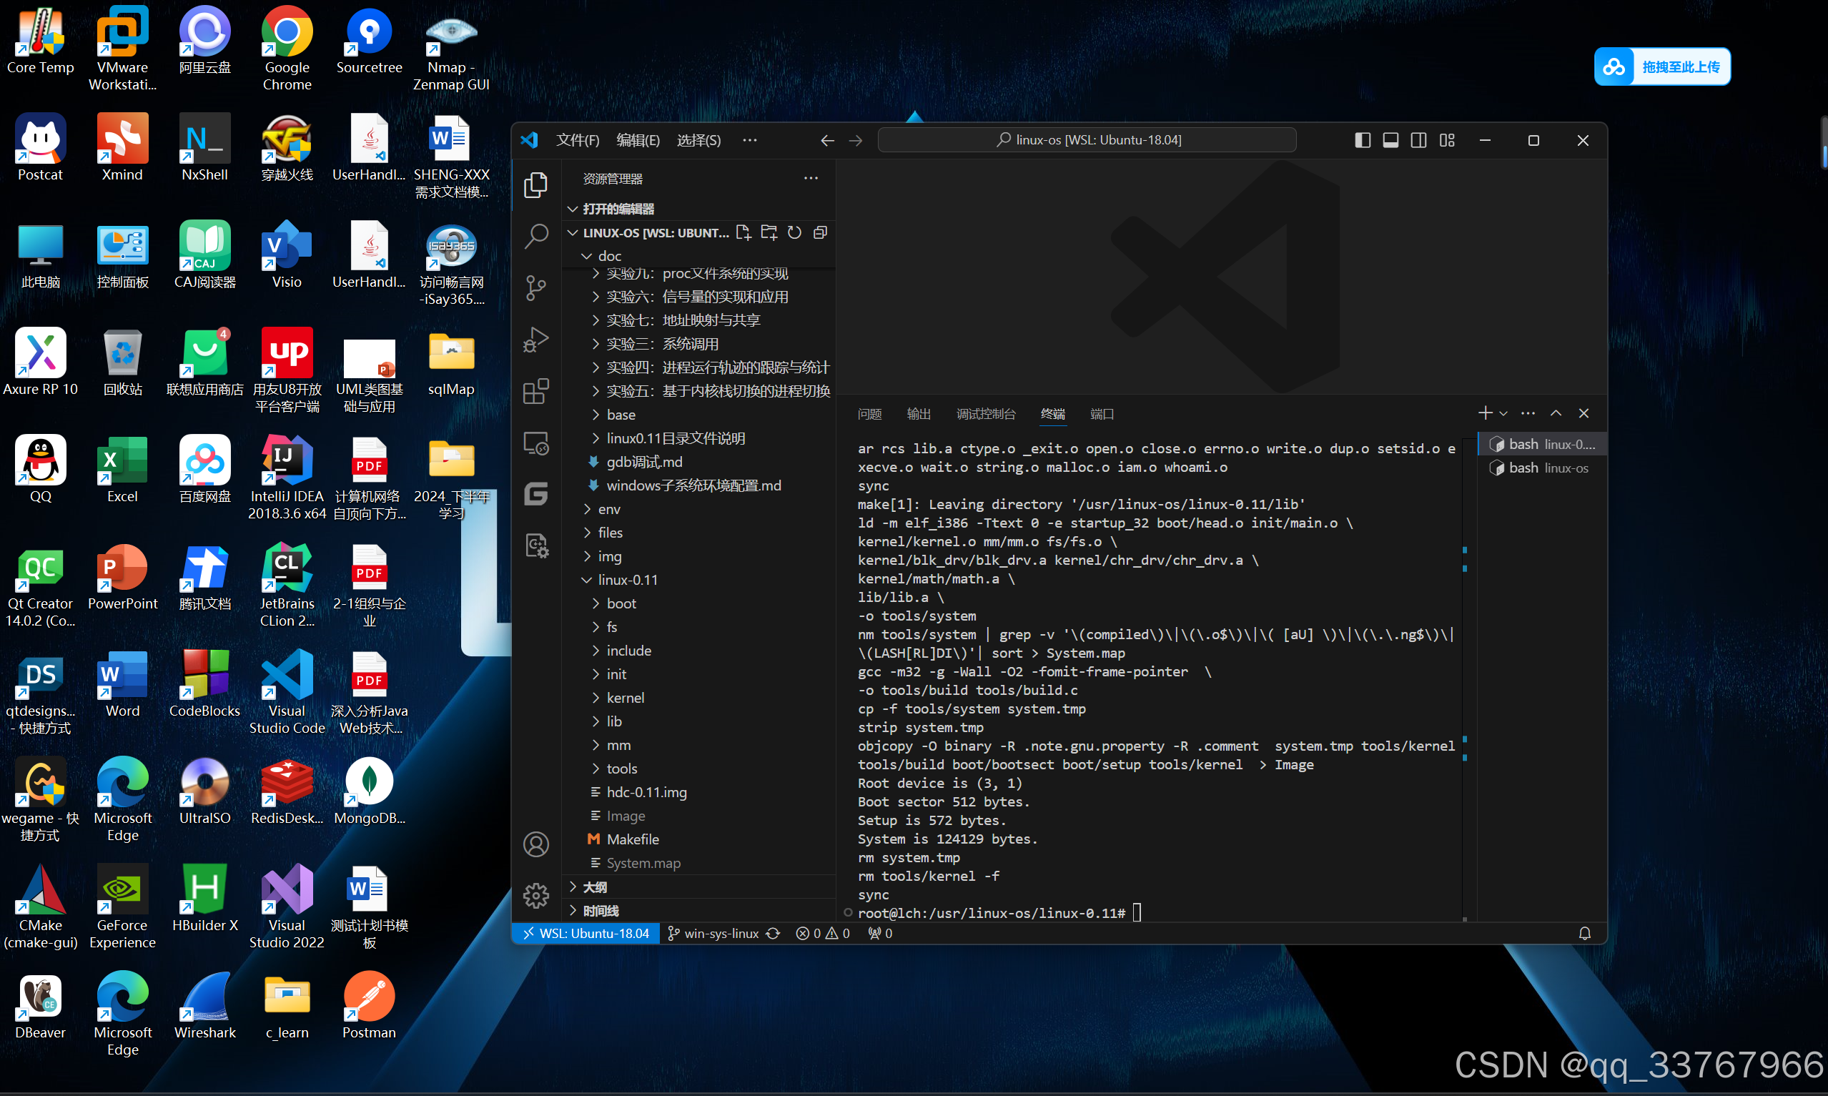Click the WSL: Ubuntu-18.04 remote status button
The width and height of the screenshot is (1828, 1096).
pyautogui.click(x=586, y=934)
